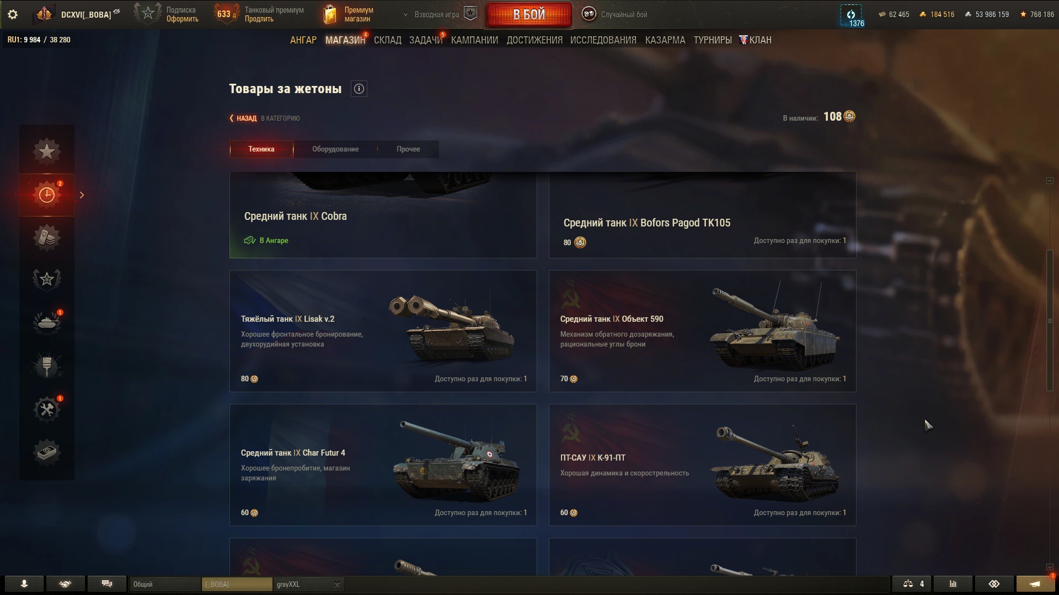Switch to the Оборудование tab
Viewport: 1059px width, 595px height.
click(335, 149)
